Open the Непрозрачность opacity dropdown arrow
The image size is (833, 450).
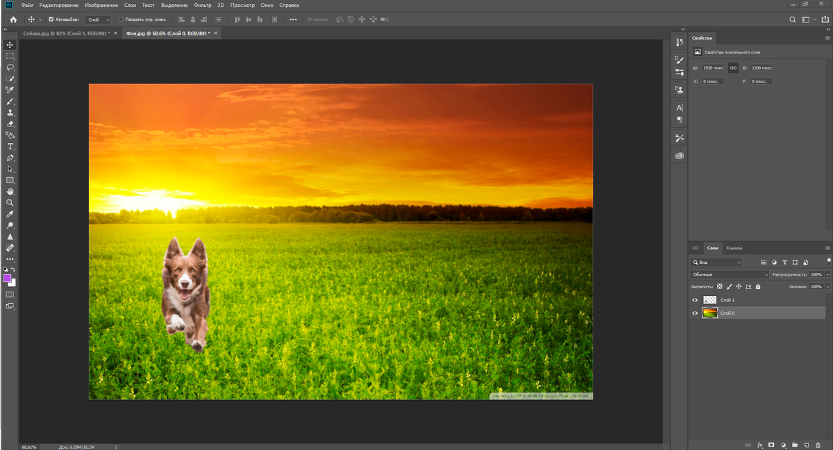point(827,275)
